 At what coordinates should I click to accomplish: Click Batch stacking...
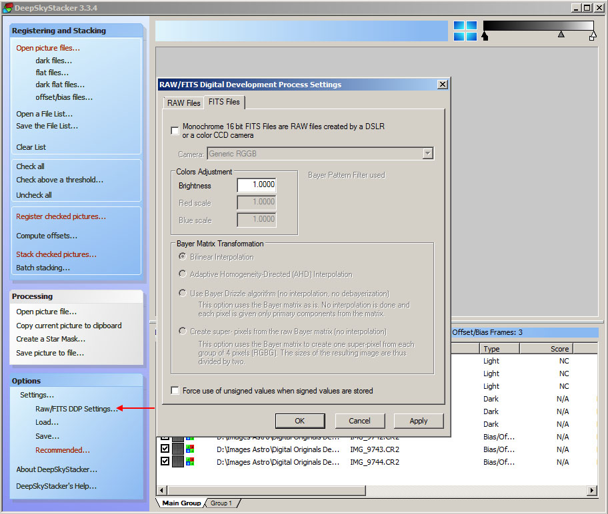43,268
